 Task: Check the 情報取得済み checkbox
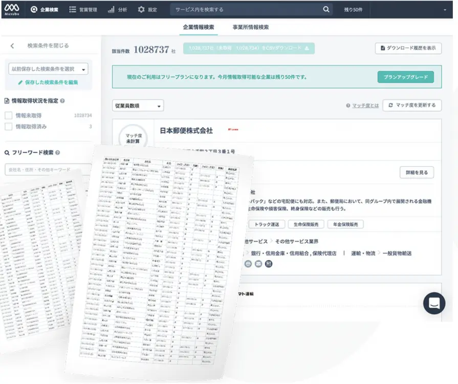click(9, 126)
